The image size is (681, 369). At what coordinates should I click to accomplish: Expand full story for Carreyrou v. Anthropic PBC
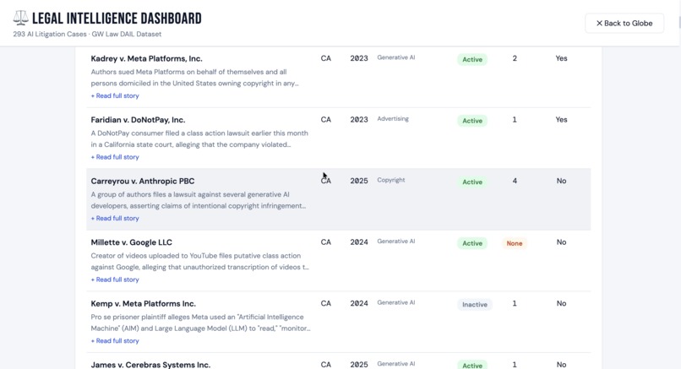115,218
